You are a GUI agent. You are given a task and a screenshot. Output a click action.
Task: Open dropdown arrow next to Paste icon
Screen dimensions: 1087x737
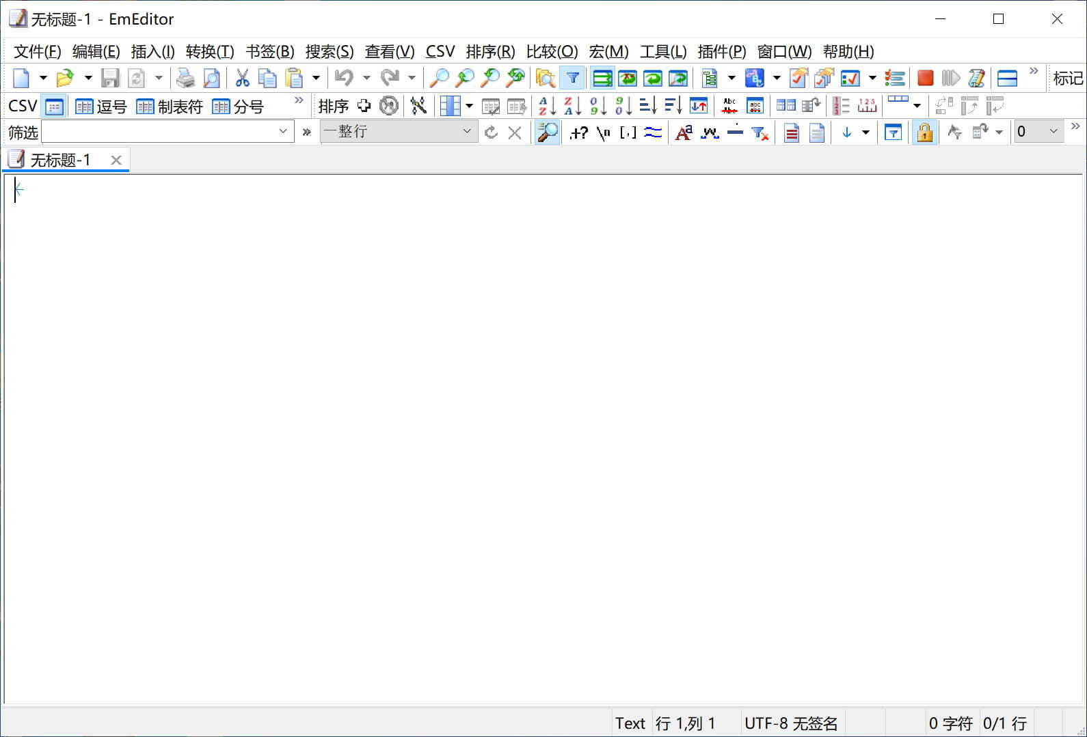(316, 79)
